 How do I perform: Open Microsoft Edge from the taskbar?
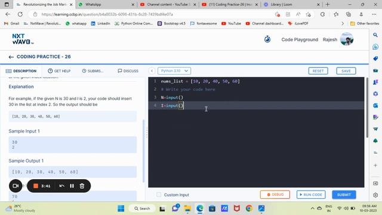coord(200,208)
